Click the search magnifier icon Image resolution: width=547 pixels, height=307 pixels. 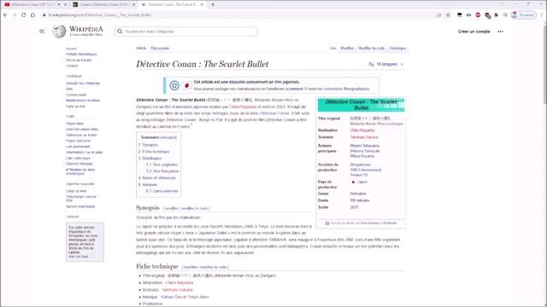click(x=120, y=32)
